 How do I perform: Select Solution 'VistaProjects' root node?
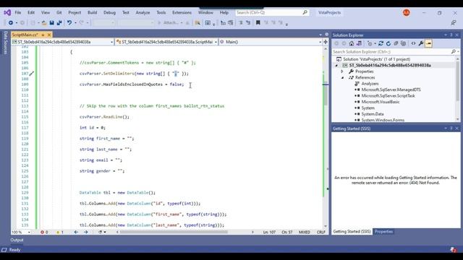(376, 59)
